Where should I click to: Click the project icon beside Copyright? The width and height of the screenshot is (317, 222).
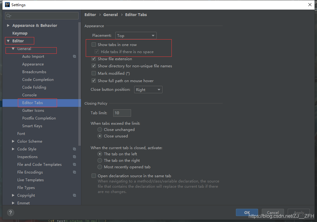[74, 195]
